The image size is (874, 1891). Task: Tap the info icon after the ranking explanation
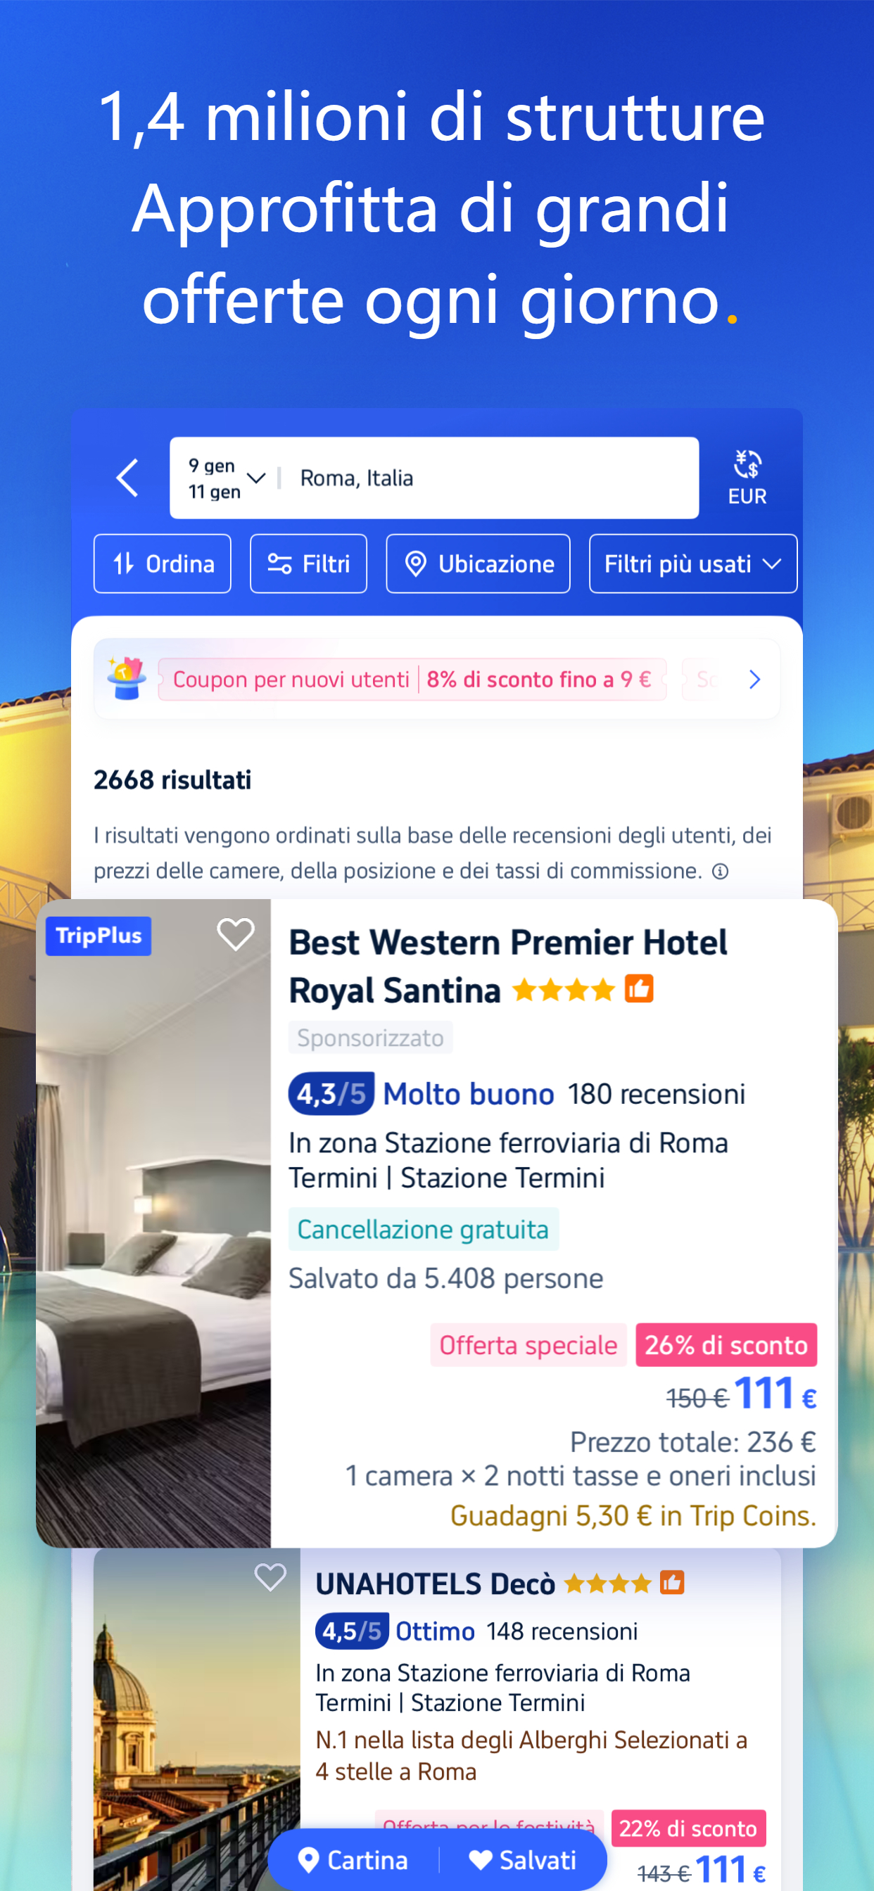pyautogui.click(x=721, y=871)
